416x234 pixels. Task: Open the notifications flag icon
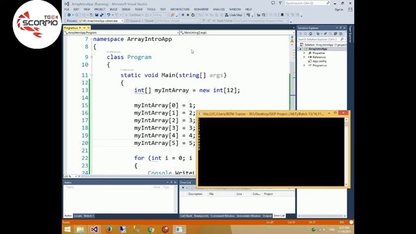(280, 3)
